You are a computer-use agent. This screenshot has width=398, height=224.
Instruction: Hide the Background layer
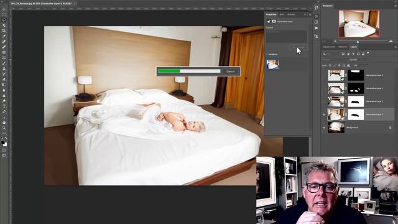(324, 128)
